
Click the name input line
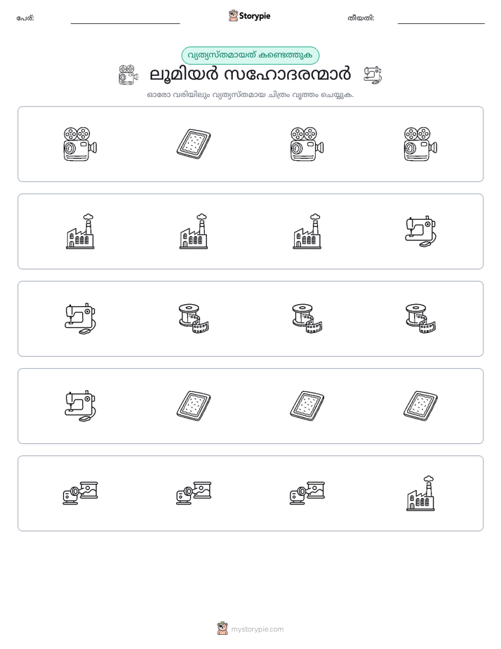125,19
